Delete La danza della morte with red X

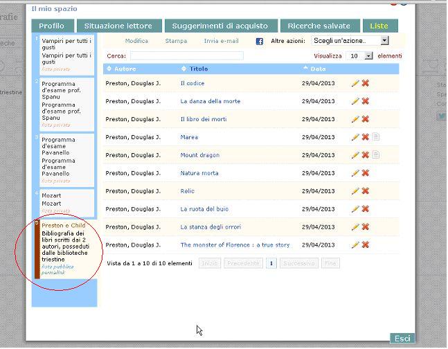pyautogui.click(x=365, y=101)
